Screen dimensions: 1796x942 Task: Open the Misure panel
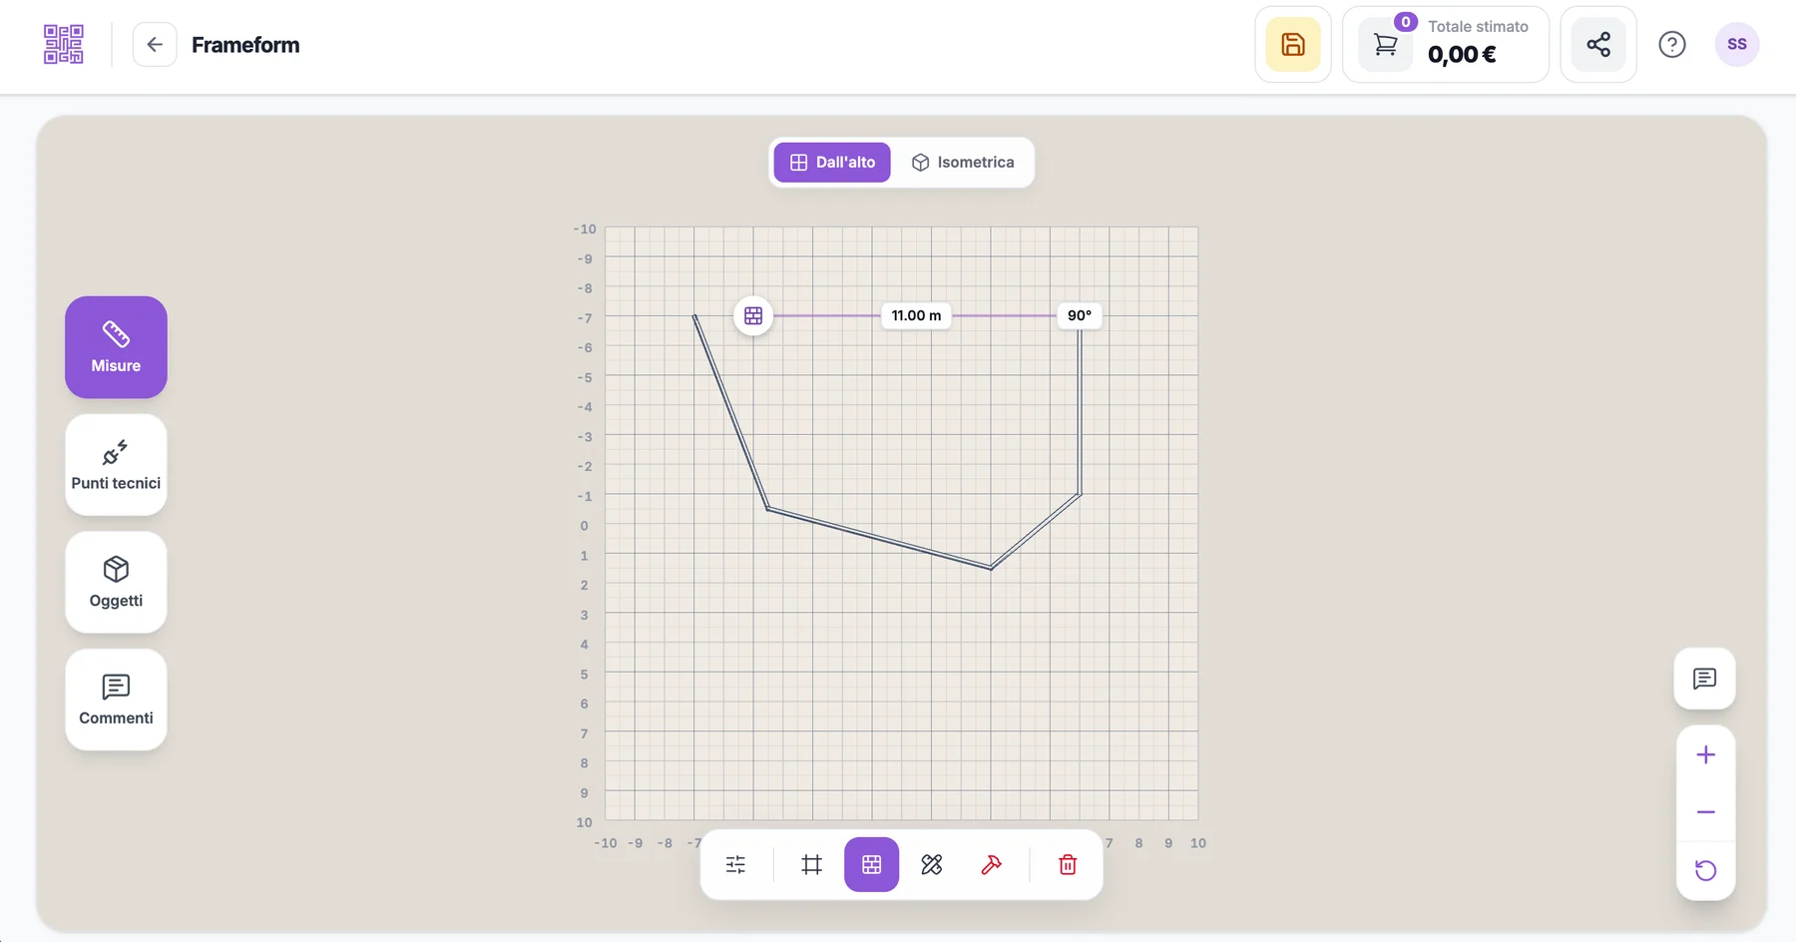(x=116, y=347)
